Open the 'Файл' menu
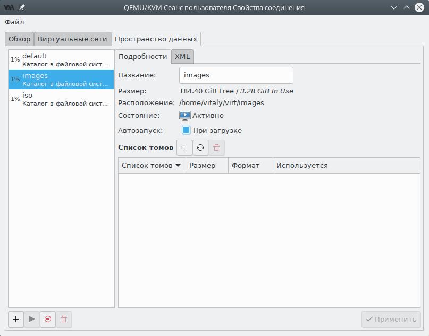The width and height of the screenshot is (429, 336). click(x=14, y=22)
